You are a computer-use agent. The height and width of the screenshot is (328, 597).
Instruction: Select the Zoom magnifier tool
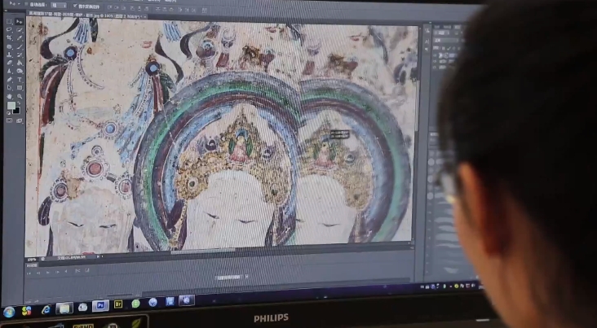coord(20,97)
